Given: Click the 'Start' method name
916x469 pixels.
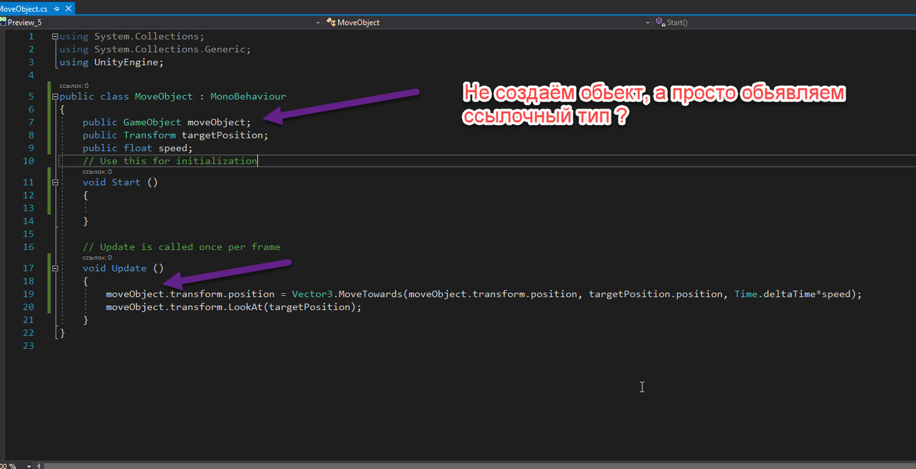Looking at the screenshot, I should 126,182.
